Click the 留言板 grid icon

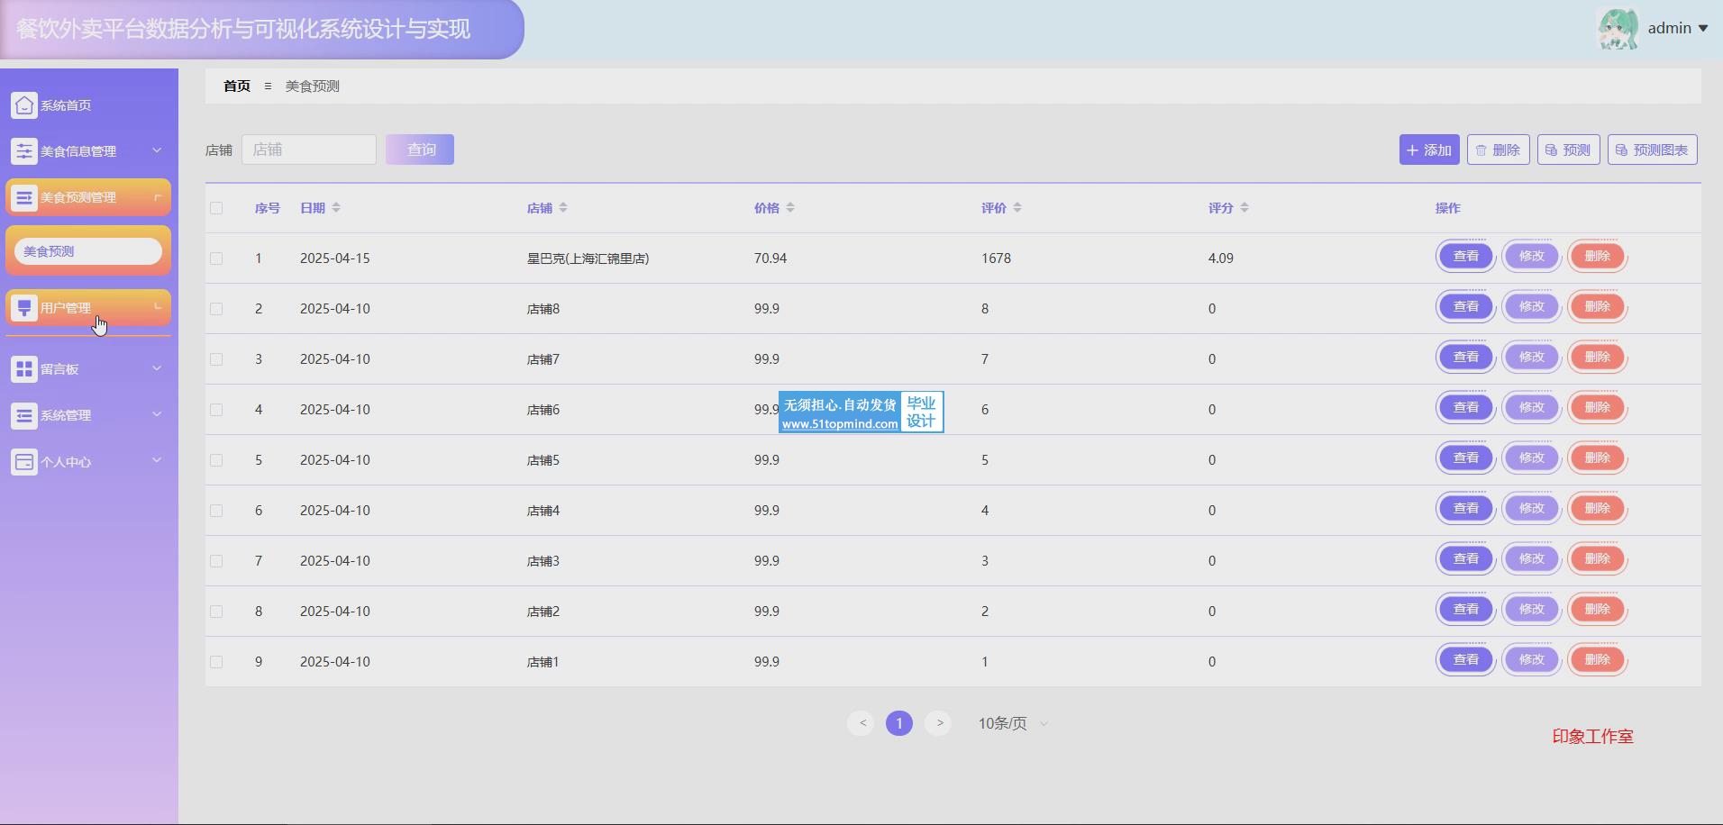[x=24, y=369]
